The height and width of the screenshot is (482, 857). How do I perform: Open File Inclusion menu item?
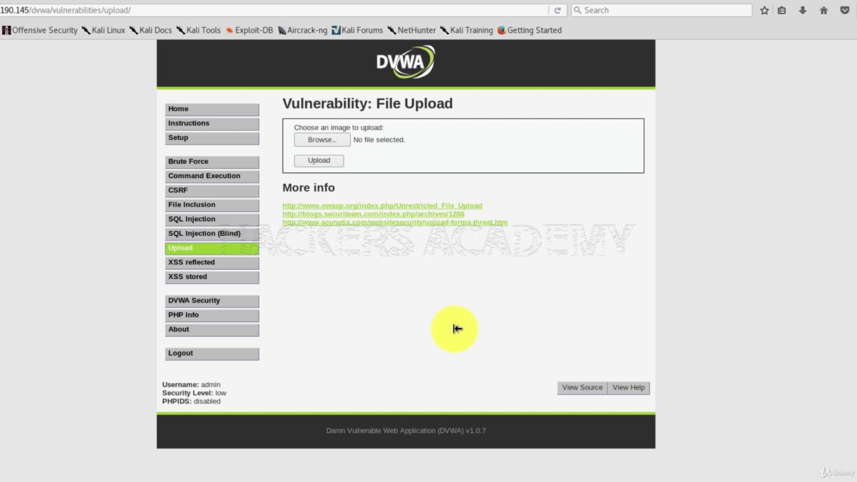[x=212, y=205]
